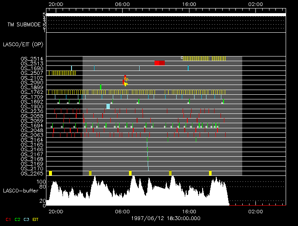Viewport: 298px width, 226px height.
Task: Click the yellow EIT legend entry
Action: click(x=35, y=219)
